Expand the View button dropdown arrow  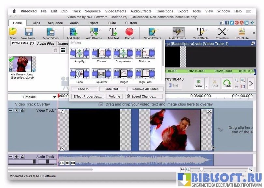(x=206, y=86)
